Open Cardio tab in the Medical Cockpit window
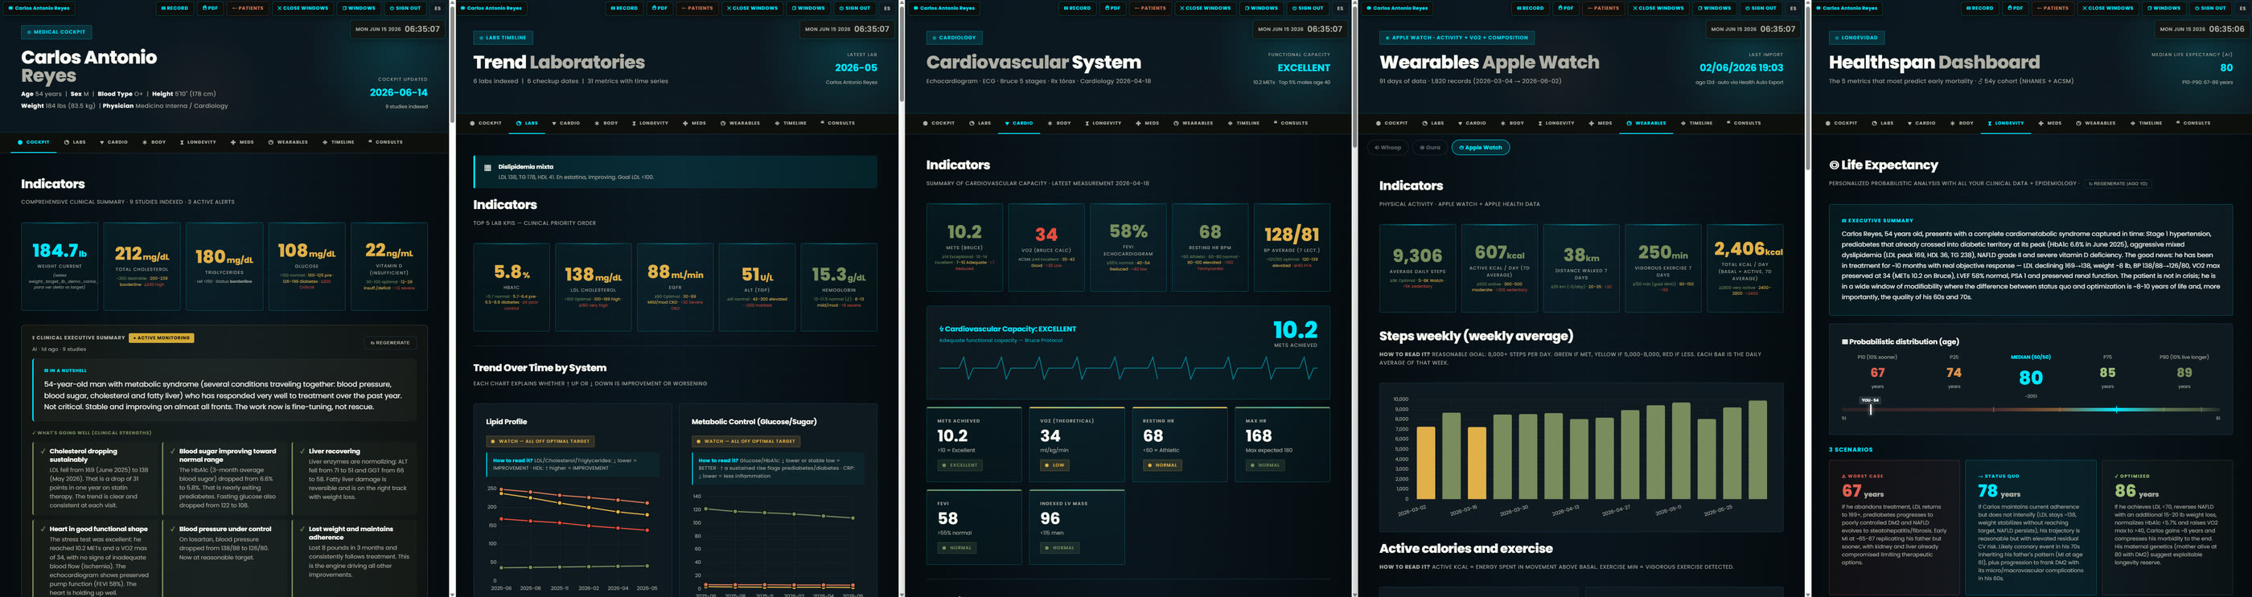The image size is (2252, 597). [113, 141]
